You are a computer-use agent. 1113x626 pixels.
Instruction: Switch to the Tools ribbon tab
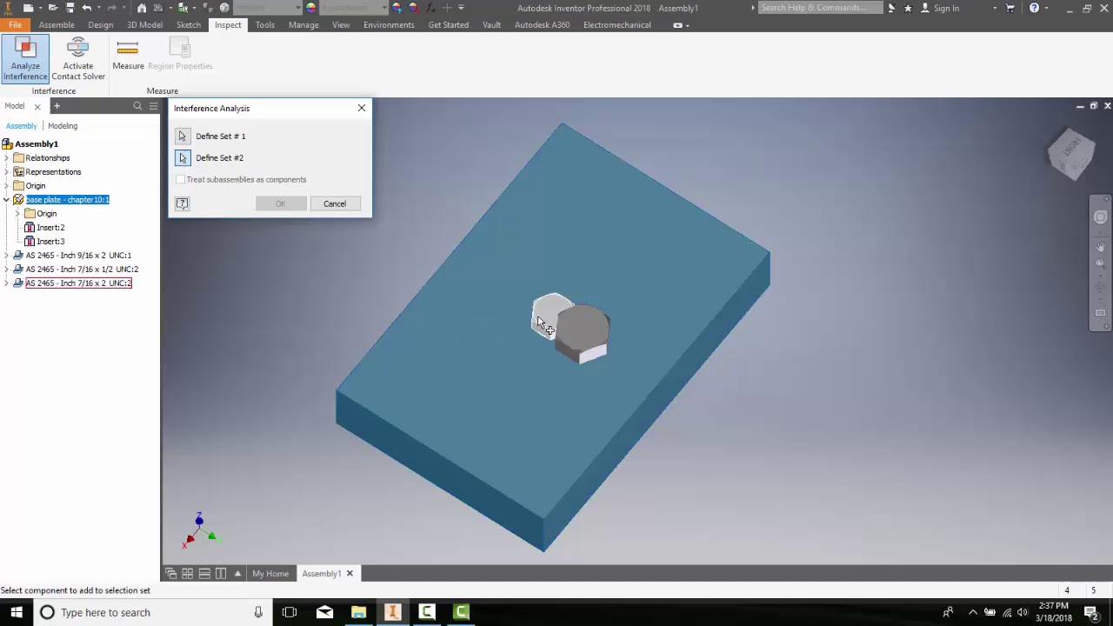265,25
